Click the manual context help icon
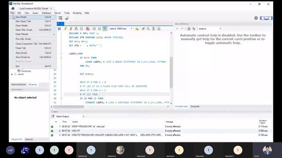The width and height of the screenshot is (282, 158). [189, 29]
